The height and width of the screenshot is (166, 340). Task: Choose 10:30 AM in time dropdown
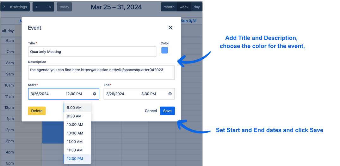75,133
